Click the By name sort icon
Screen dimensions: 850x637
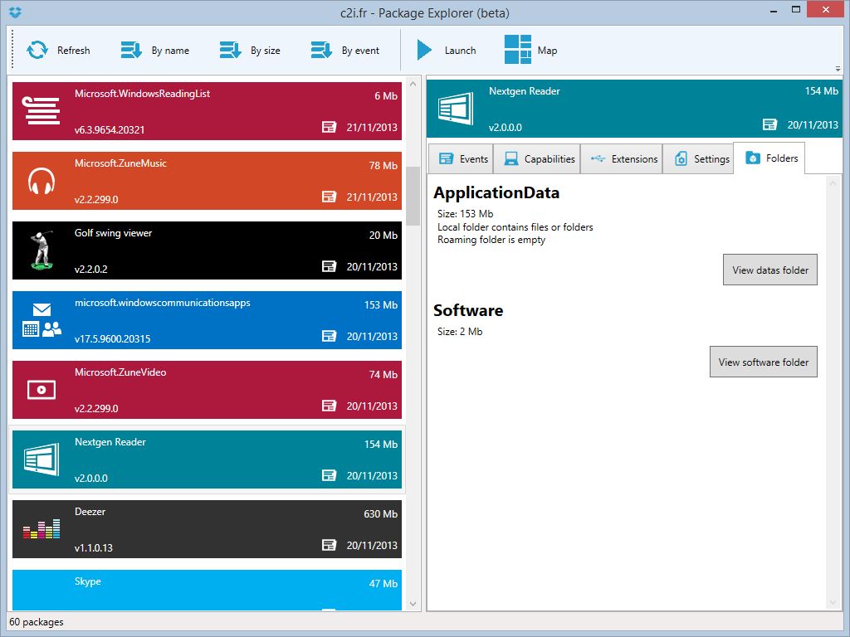(x=131, y=50)
